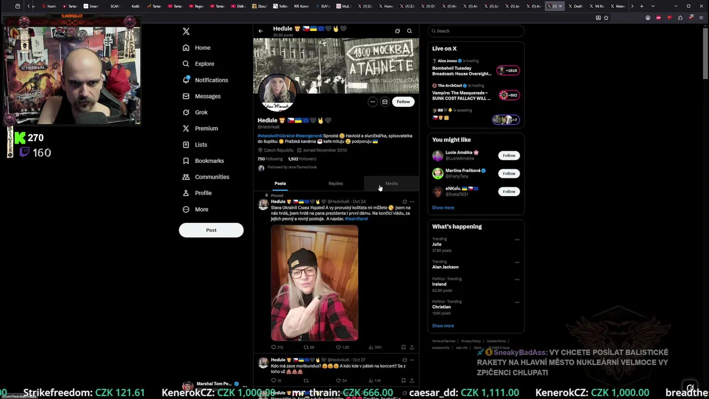Image resolution: width=709 pixels, height=399 pixels.
Task: Repost the Oct 27 post
Action: coord(306,381)
